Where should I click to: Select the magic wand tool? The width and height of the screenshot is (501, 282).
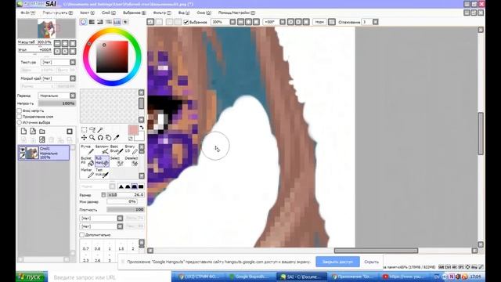pos(100,129)
